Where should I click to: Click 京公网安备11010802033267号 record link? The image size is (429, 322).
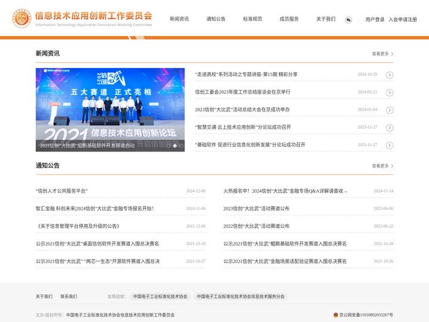pyautogui.click(x=366, y=315)
